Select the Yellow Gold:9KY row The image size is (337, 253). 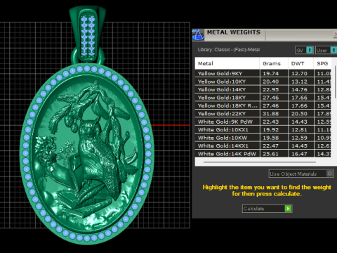tap(263, 73)
